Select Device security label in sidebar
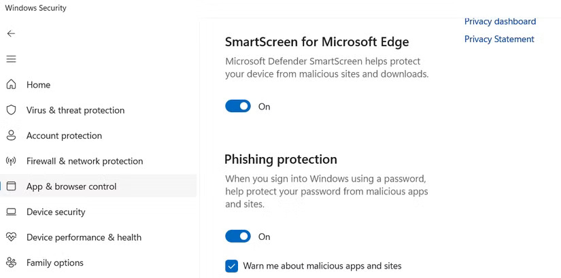561x278 pixels. click(x=56, y=212)
